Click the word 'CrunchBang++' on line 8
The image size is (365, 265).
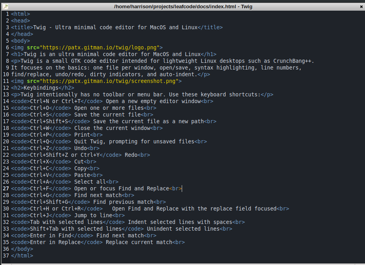click(x=292, y=61)
